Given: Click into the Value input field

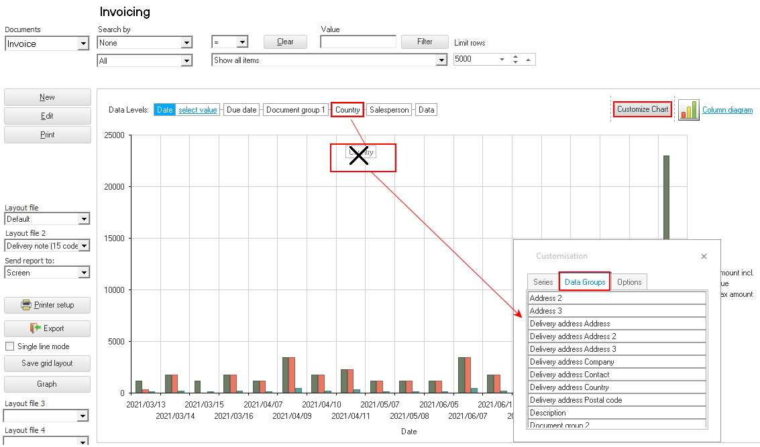Looking at the screenshot, I should click(x=358, y=42).
